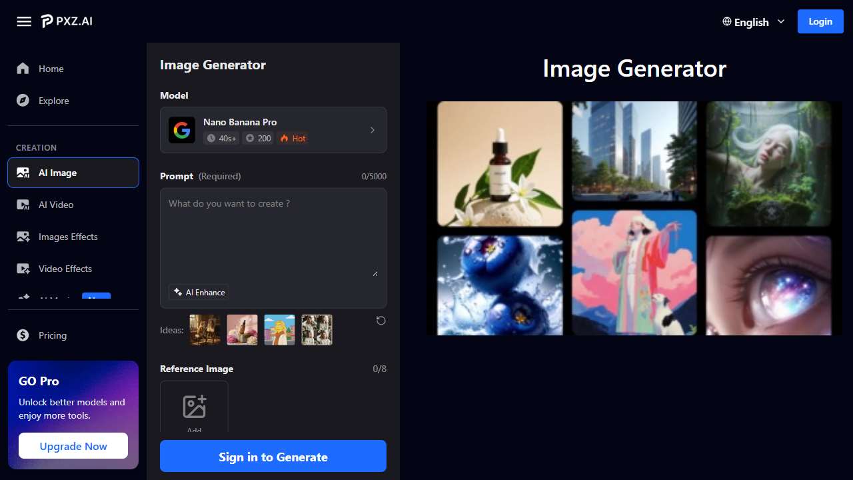This screenshot has height=480, width=853.
Task: Select the AI Image sidebar icon
Action: [23, 173]
